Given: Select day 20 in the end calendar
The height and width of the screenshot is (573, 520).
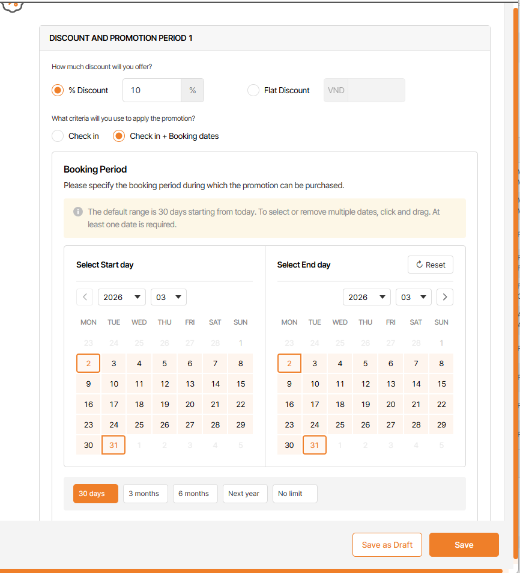Looking at the screenshot, I should pyautogui.click(x=391, y=405).
